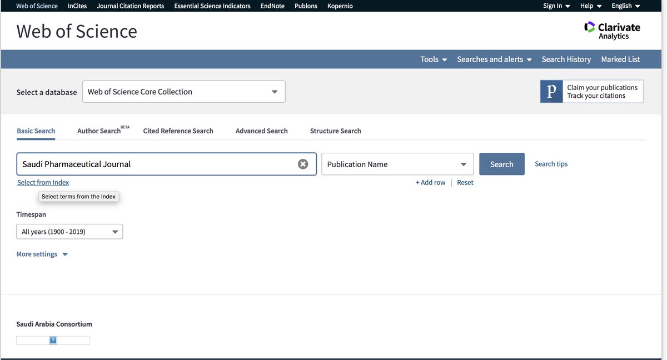Open the database selector Web of Science Core Collection
Screen dimensions: 667x360
click(183, 92)
